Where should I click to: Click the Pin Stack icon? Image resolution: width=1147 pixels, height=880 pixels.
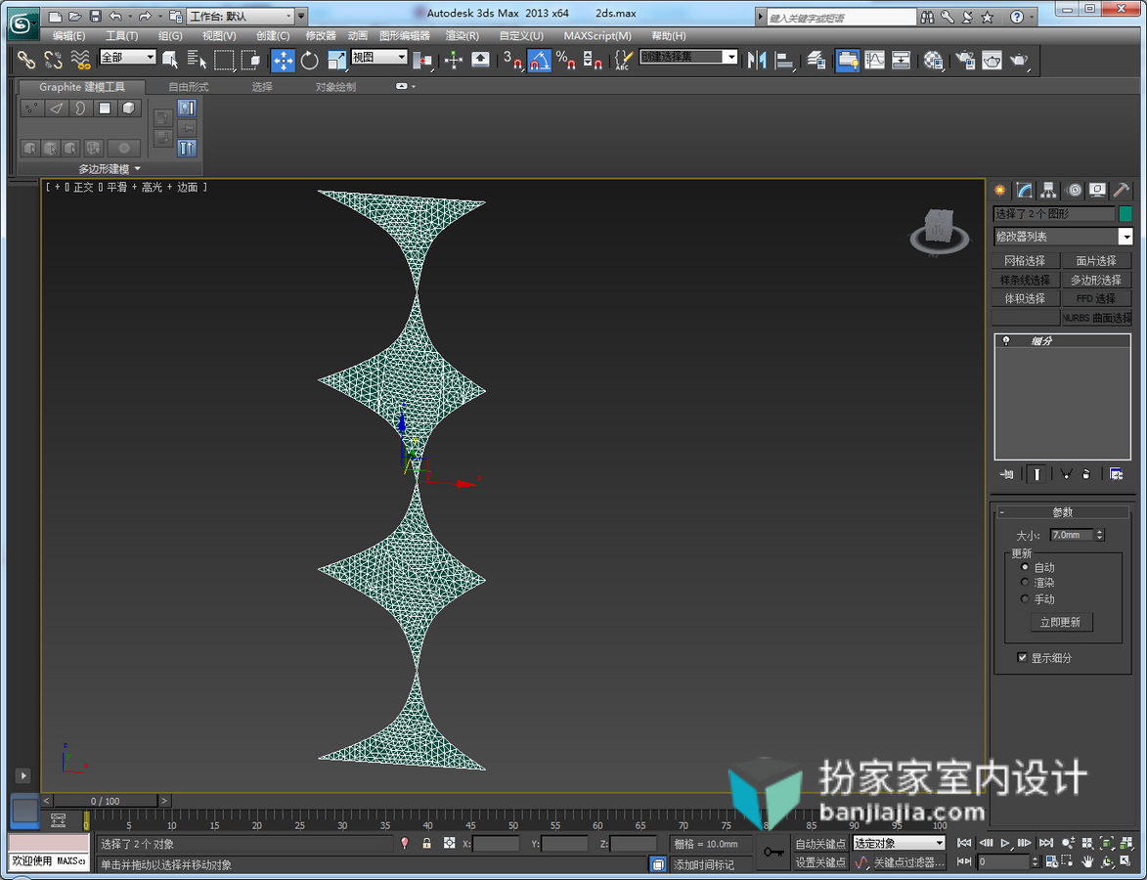pos(1007,474)
